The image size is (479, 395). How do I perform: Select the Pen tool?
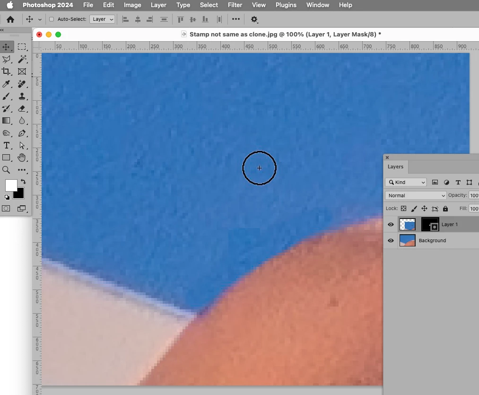click(x=22, y=133)
